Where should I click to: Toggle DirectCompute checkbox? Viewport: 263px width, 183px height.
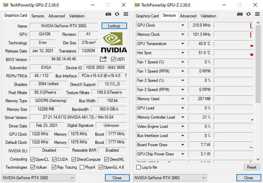[74, 159]
